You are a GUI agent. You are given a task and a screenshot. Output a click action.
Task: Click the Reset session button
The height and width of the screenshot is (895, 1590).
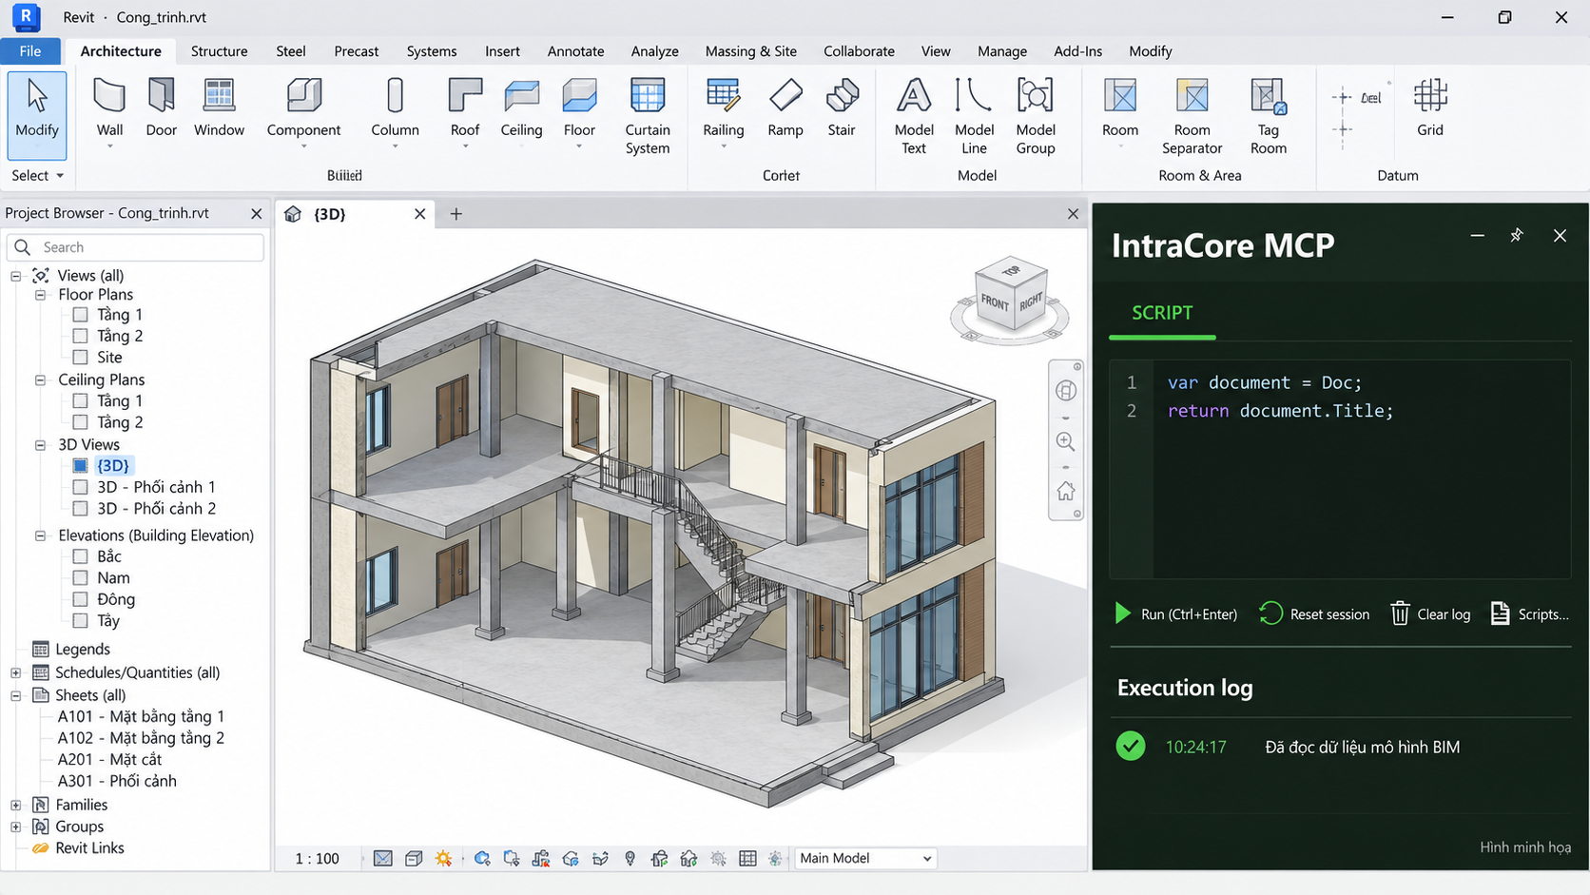pyautogui.click(x=1314, y=614)
